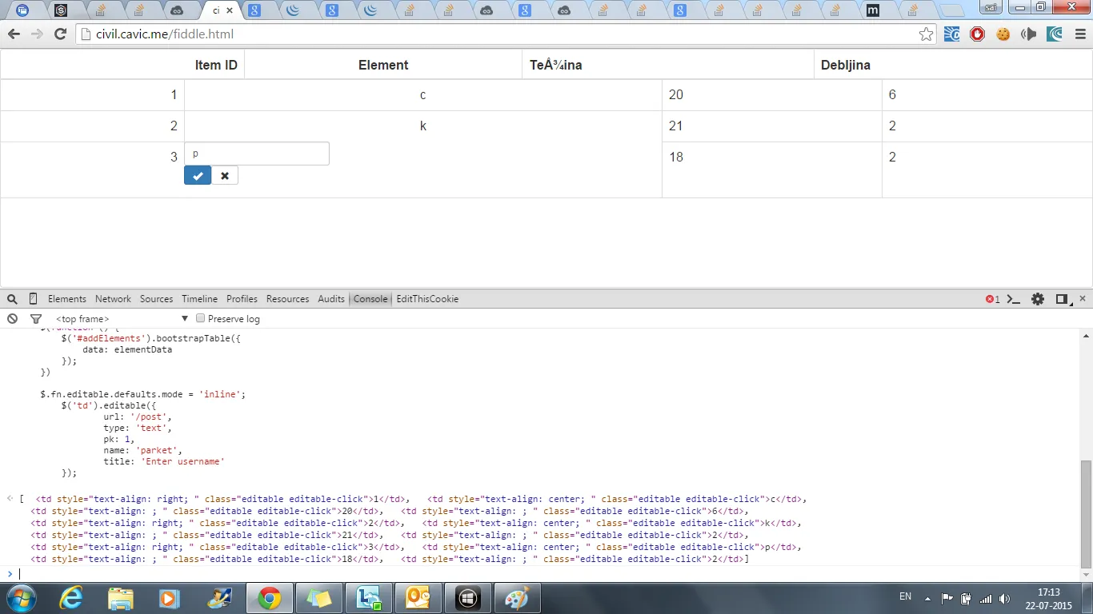Image resolution: width=1093 pixels, height=614 pixels.
Task: Open the Audits tab
Action: coord(331,299)
